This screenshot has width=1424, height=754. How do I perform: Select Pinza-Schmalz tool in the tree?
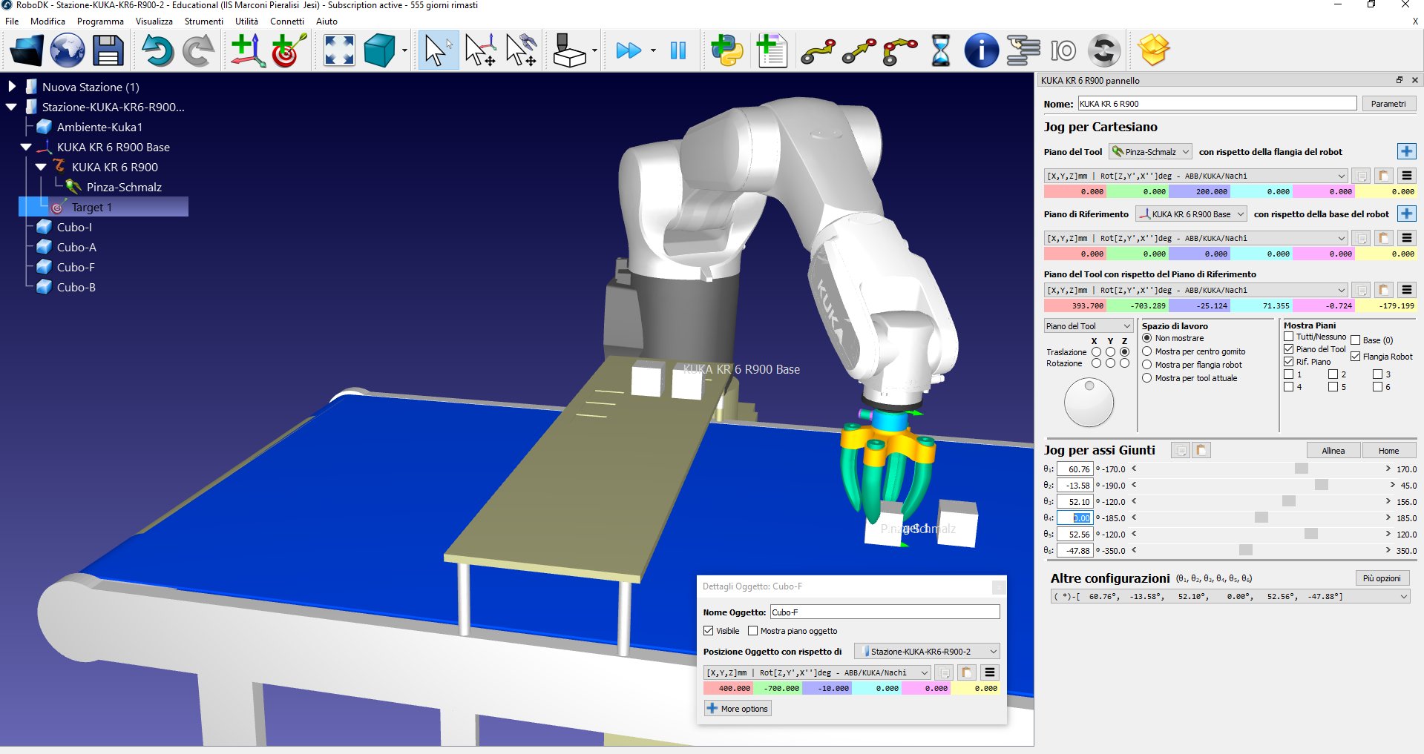(x=124, y=187)
